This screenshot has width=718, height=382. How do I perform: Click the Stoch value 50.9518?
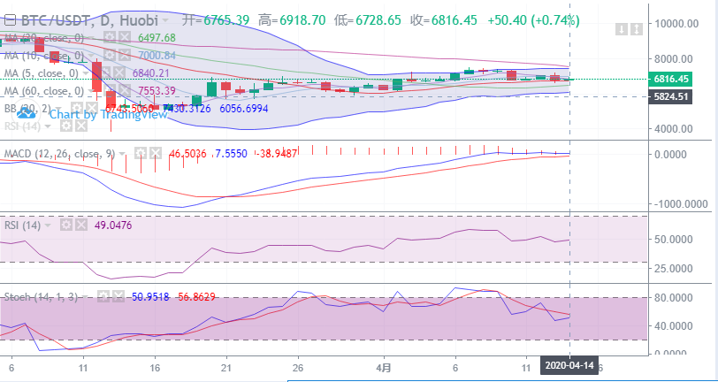click(x=151, y=297)
